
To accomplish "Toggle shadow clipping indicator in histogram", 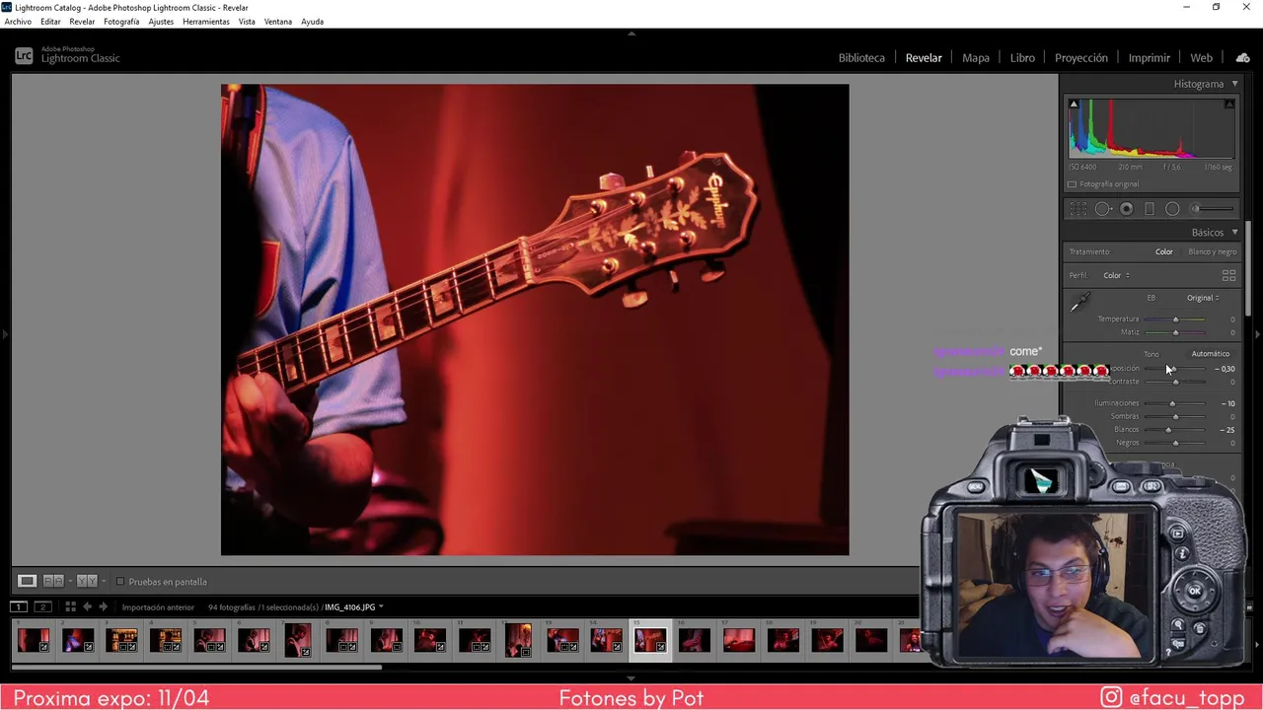I will [x=1074, y=104].
